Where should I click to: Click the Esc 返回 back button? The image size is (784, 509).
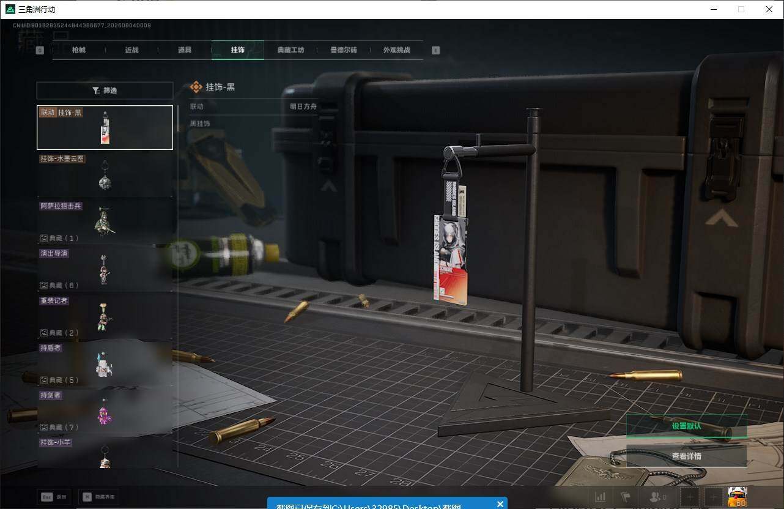[x=54, y=497]
